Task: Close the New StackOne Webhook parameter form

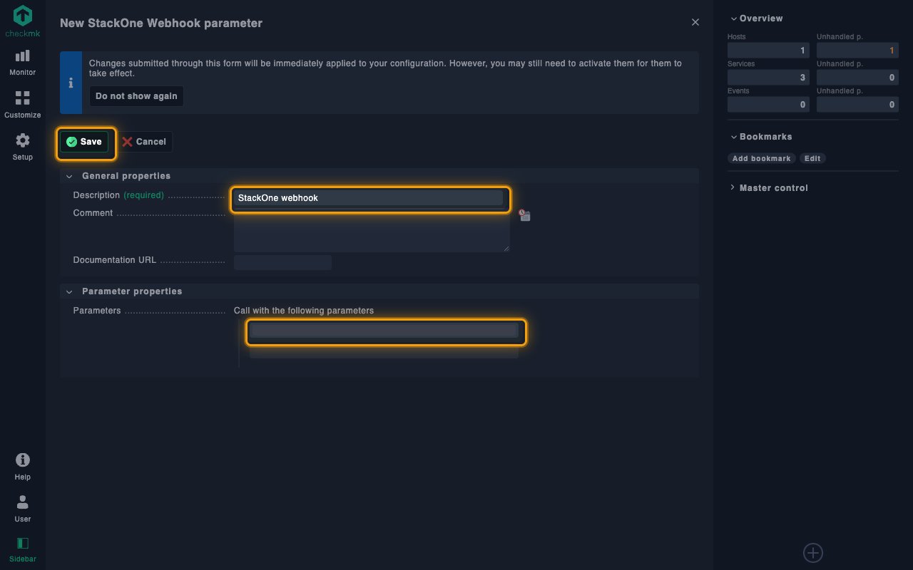Action: point(695,22)
